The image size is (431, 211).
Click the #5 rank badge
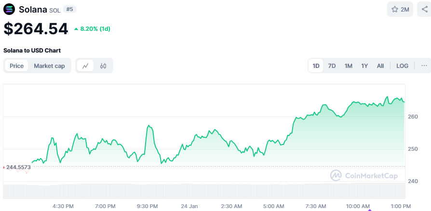(69, 9)
